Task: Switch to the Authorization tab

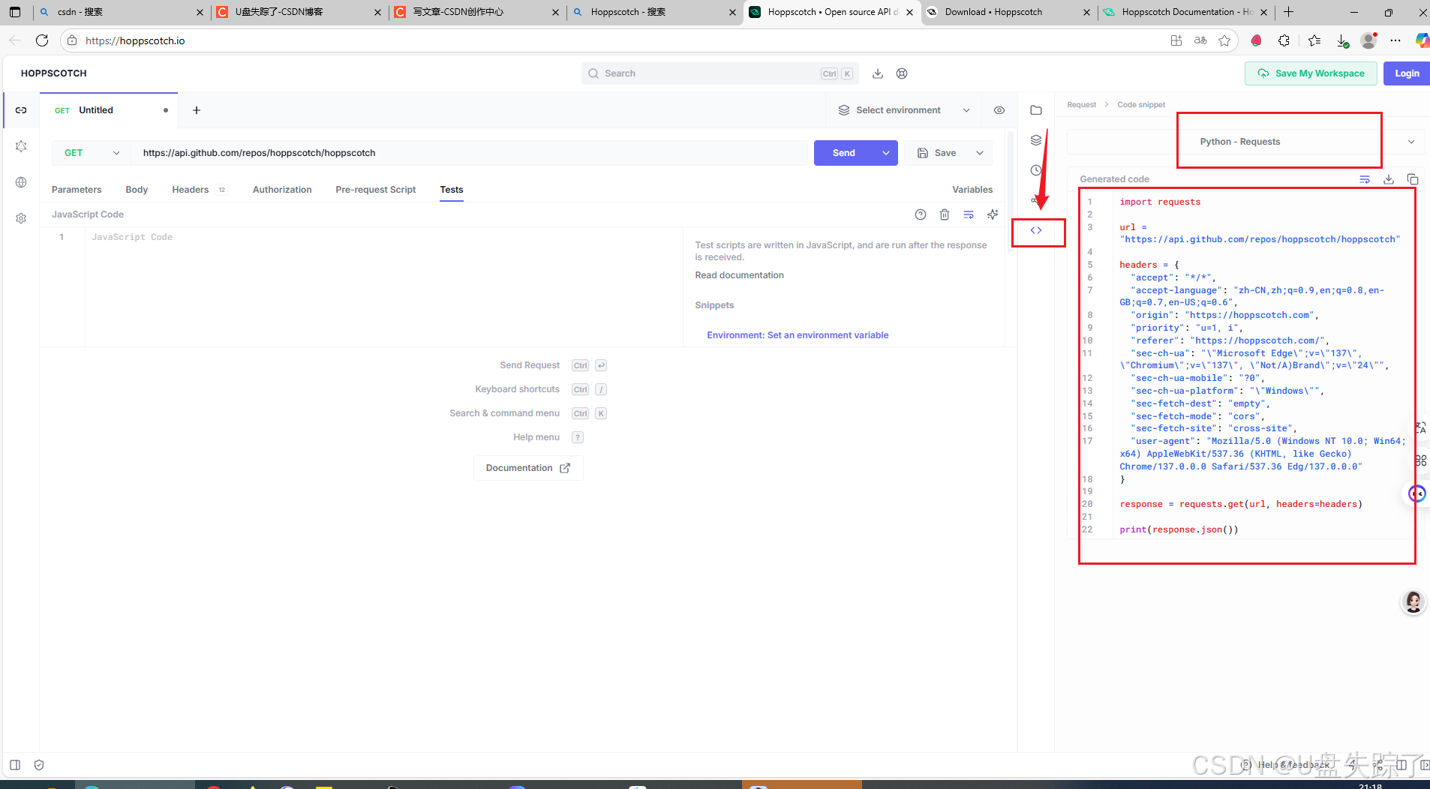Action: (x=282, y=190)
